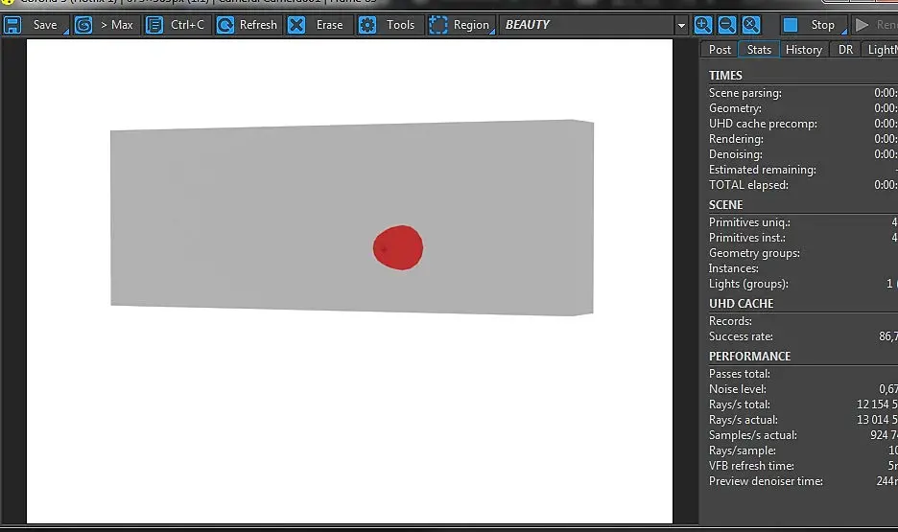Image resolution: width=898 pixels, height=532 pixels.
Task: Click the 'Scene parsing:' row
Action: tap(803, 93)
